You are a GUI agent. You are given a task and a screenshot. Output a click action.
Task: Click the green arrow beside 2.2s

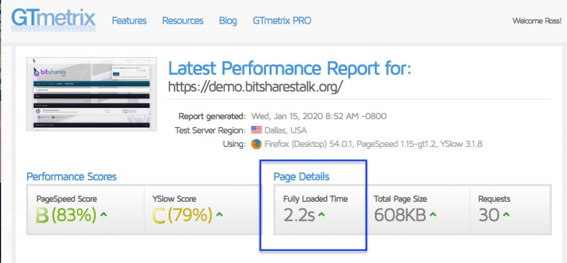322,215
